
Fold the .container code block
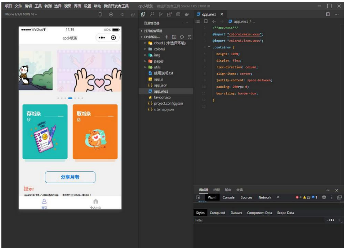[x=209, y=47]
